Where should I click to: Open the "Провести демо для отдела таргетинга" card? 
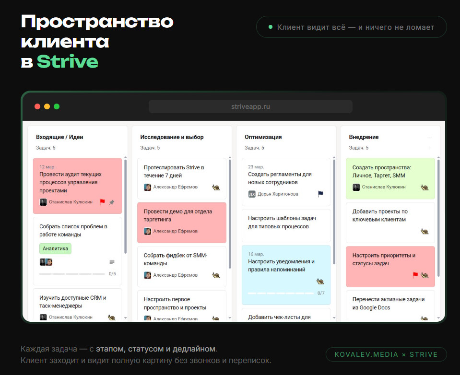coord(182,223)
